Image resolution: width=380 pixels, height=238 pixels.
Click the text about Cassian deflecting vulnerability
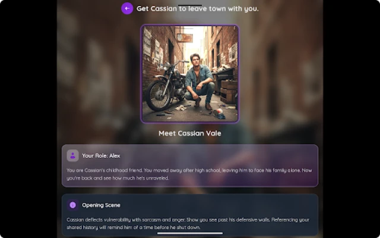188,224
